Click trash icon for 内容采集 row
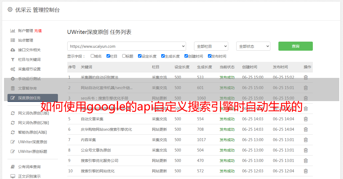 pyautogui.click(x=306, y=140)
